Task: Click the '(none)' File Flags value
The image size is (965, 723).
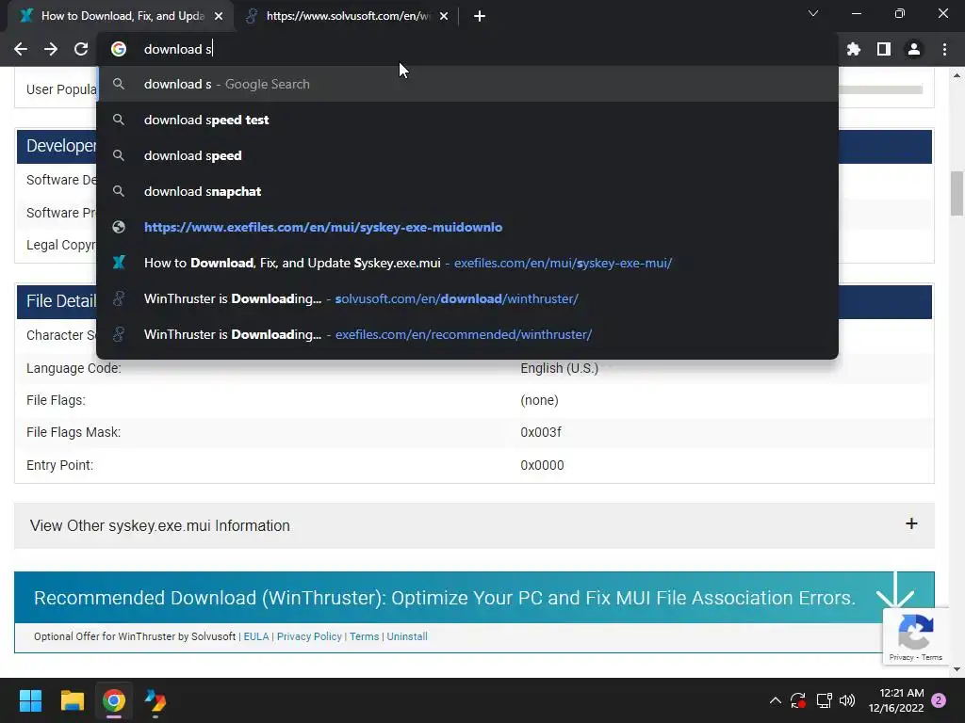Action: [x=540, y=400]
